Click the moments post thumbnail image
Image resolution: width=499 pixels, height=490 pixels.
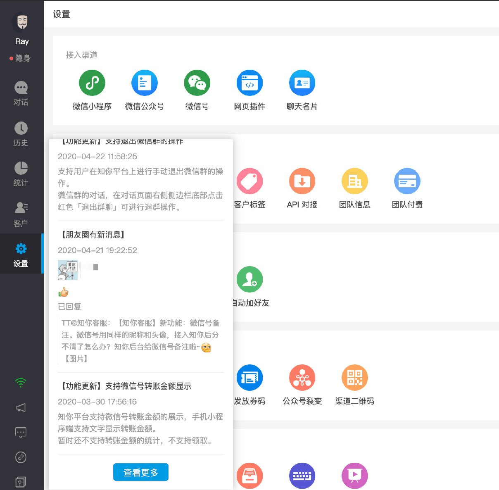pos(68,270)
